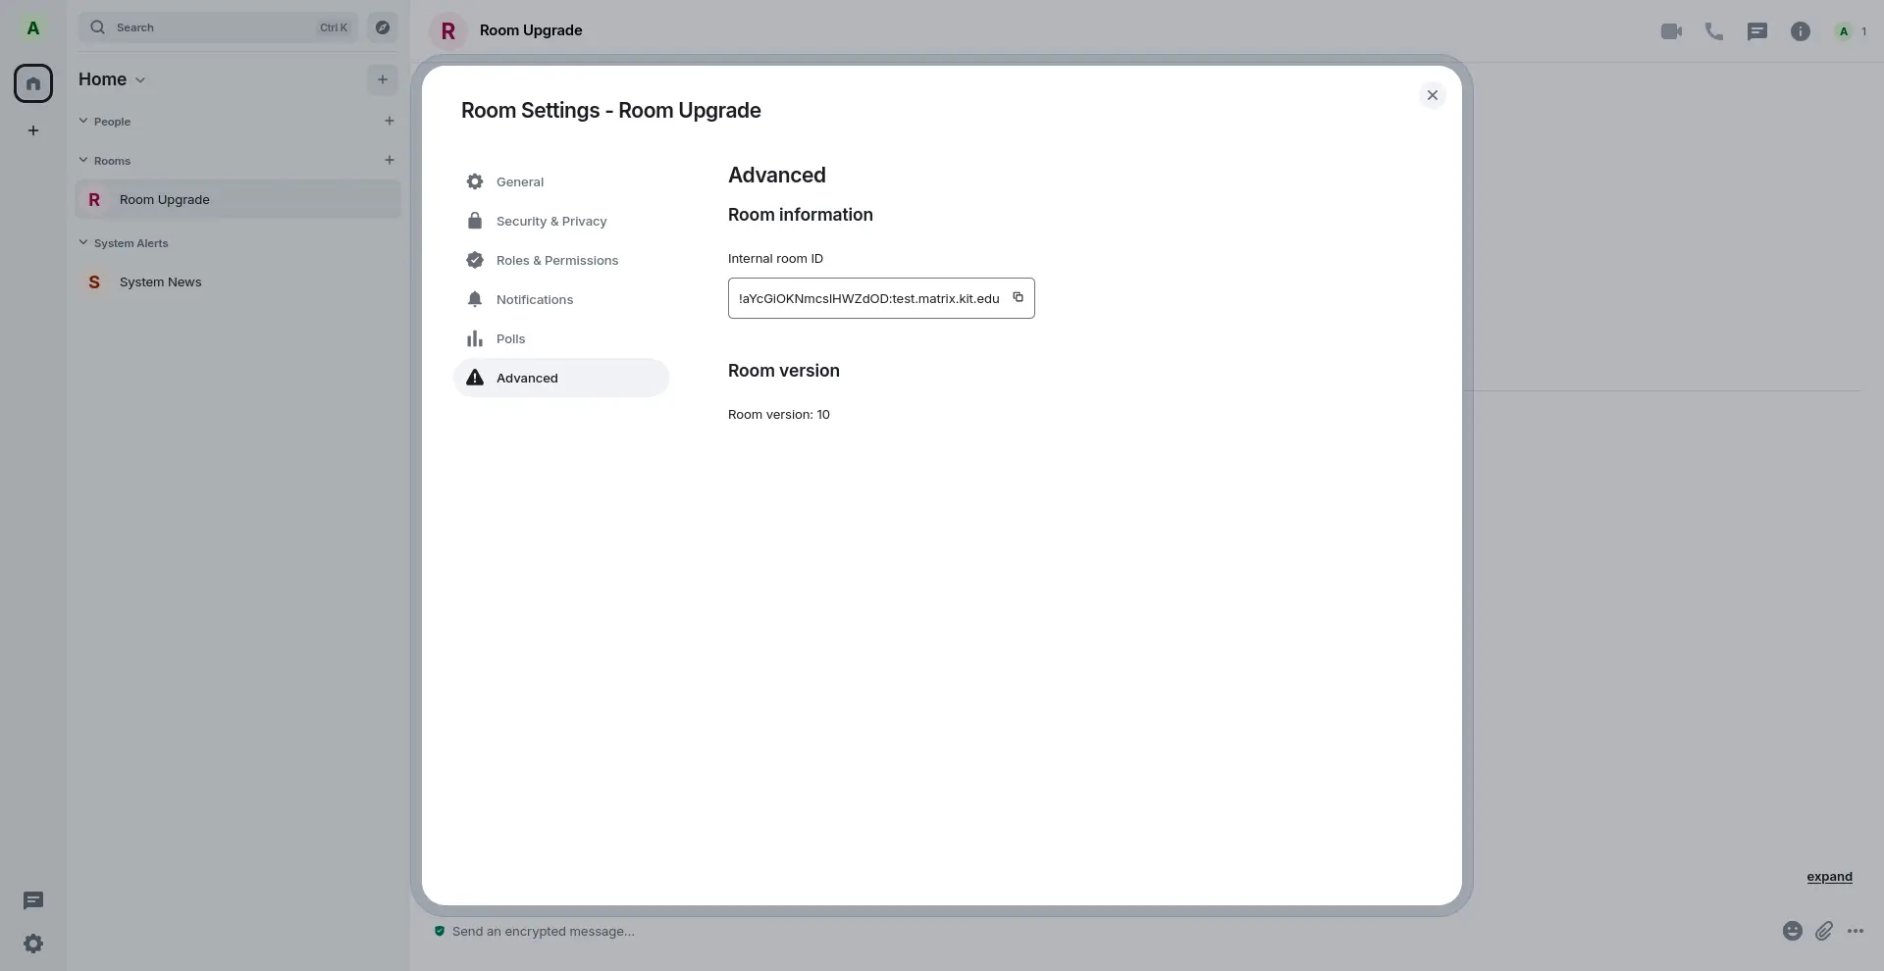Start a video call
Image resolution: width=1884 pixels, height=971 pixels.
(x=1671, y=31)
